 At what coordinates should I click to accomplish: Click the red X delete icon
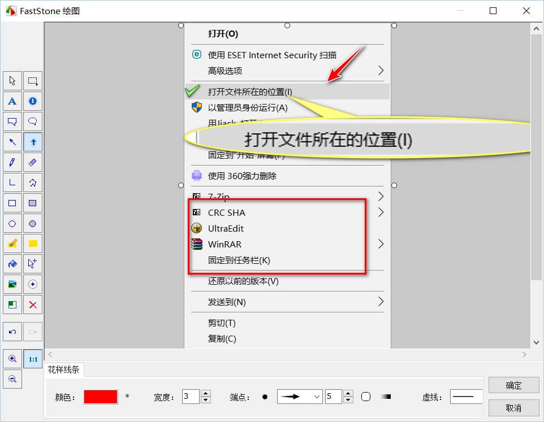click(33, 304)
